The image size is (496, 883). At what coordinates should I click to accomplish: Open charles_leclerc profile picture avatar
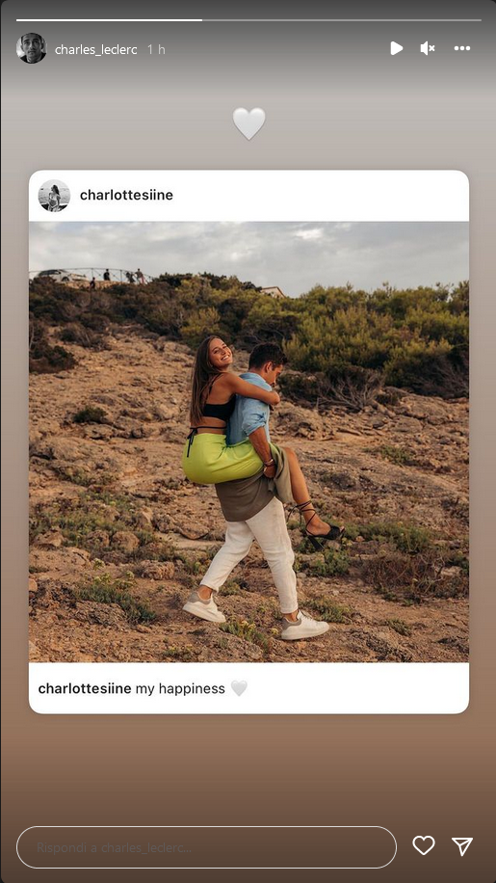pyautogui.click(x=32, y=48)
